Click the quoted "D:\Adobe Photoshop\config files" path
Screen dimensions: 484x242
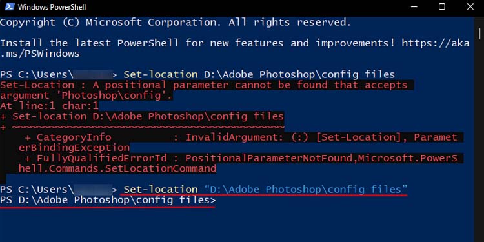pos(306,189)
